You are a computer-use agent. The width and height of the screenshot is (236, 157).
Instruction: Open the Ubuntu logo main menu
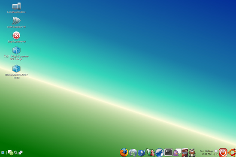pos(232,152)
